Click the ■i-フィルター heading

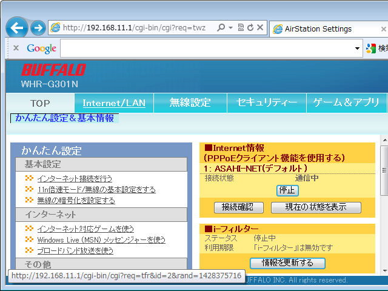232,229
